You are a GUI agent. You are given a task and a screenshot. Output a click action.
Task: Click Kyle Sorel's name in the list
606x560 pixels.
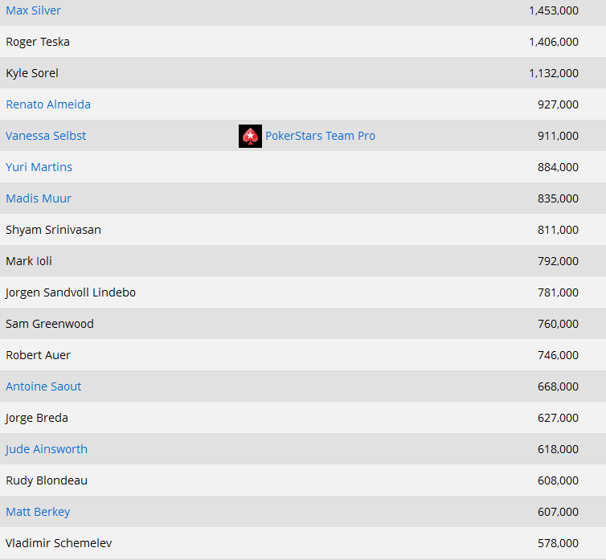click(32, 73)
